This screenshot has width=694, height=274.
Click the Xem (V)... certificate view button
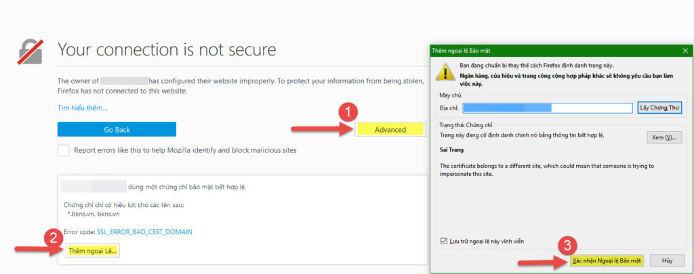tap(664, 137)
